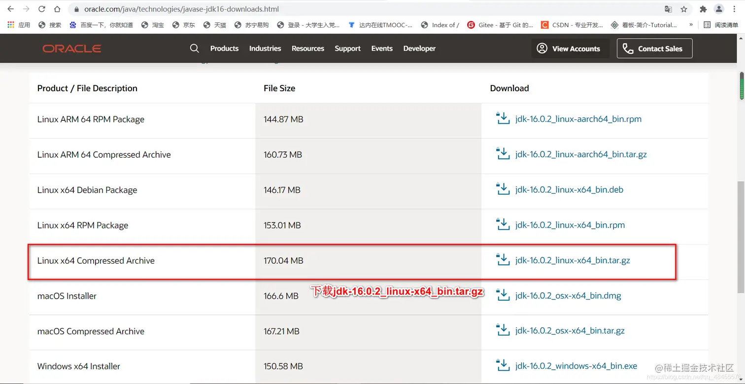The width and height of the screenshot is (745, 384).
Task: Show more bookmarks with the chevron
Action: [691, 25]
